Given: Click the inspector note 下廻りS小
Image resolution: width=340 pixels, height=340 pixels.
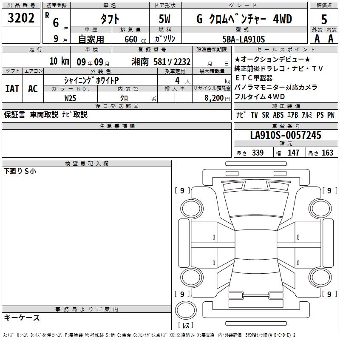Looking at the screenshot, I should click(20, 171).
